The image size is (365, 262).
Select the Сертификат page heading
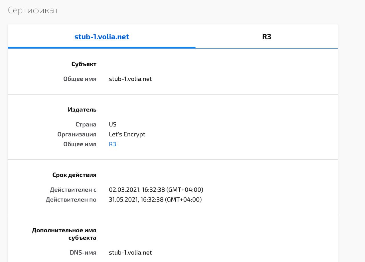33,10
